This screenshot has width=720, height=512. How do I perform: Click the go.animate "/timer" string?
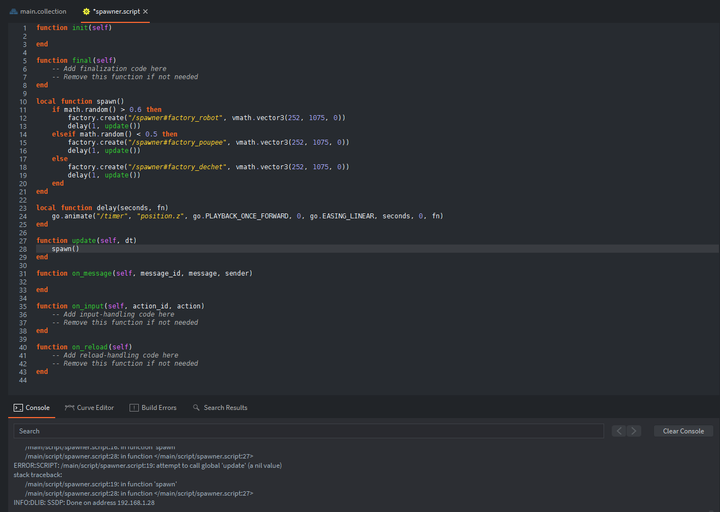[x=112, y=216]
